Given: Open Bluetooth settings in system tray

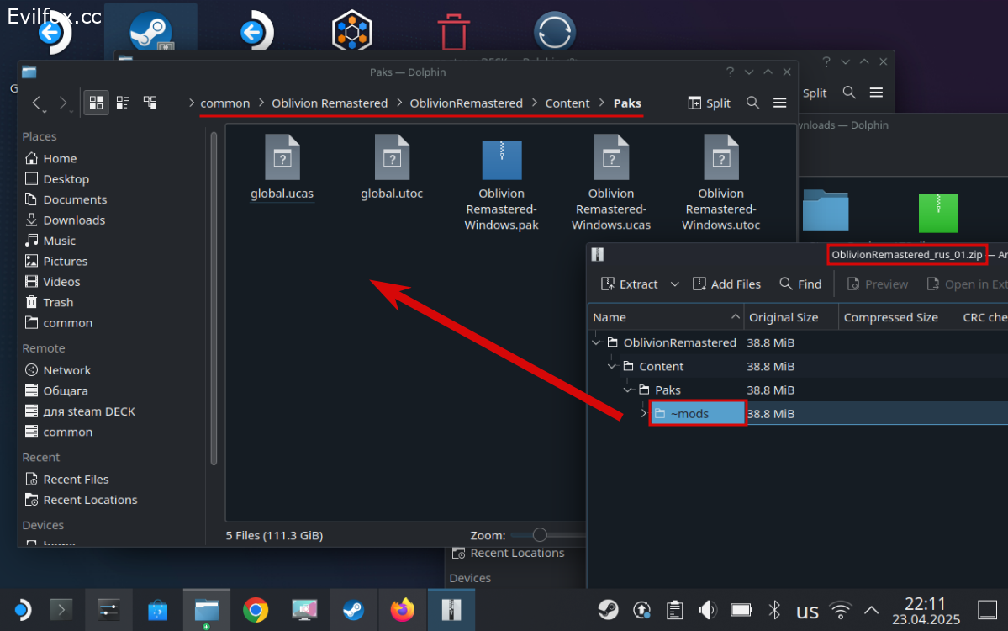Looking at the screenshot, I should click(x=774, y=610).
